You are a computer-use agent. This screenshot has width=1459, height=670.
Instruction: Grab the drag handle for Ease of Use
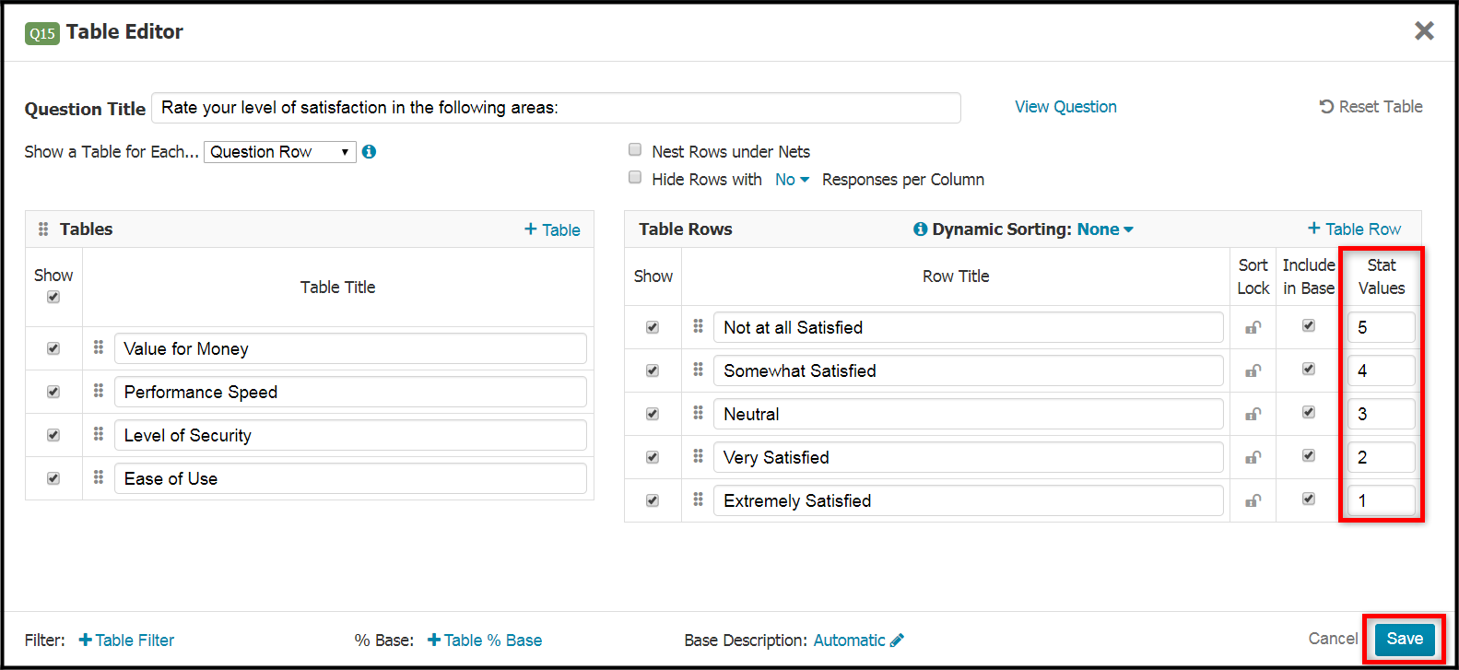tap(99, 477)
